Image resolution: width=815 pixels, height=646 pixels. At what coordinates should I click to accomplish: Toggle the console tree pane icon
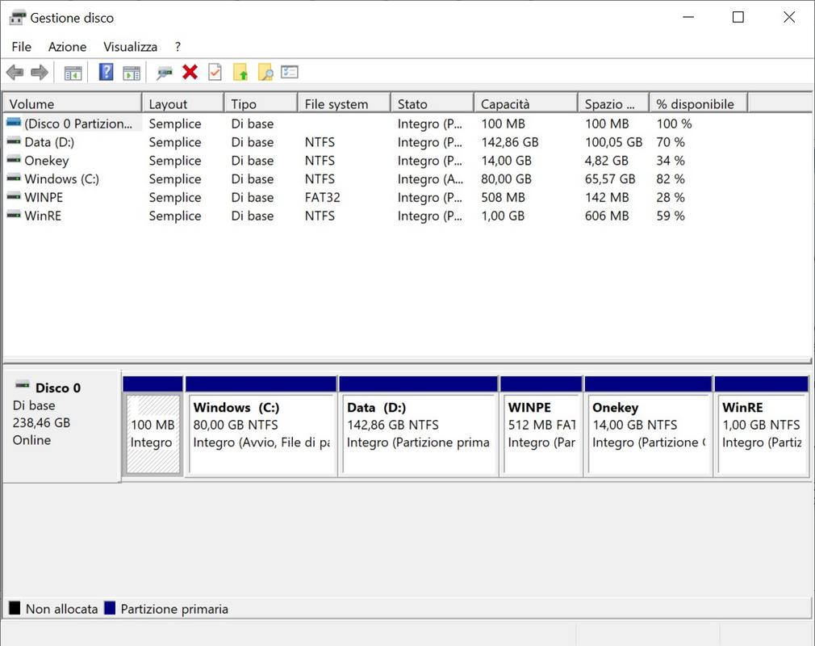(73, 73)
